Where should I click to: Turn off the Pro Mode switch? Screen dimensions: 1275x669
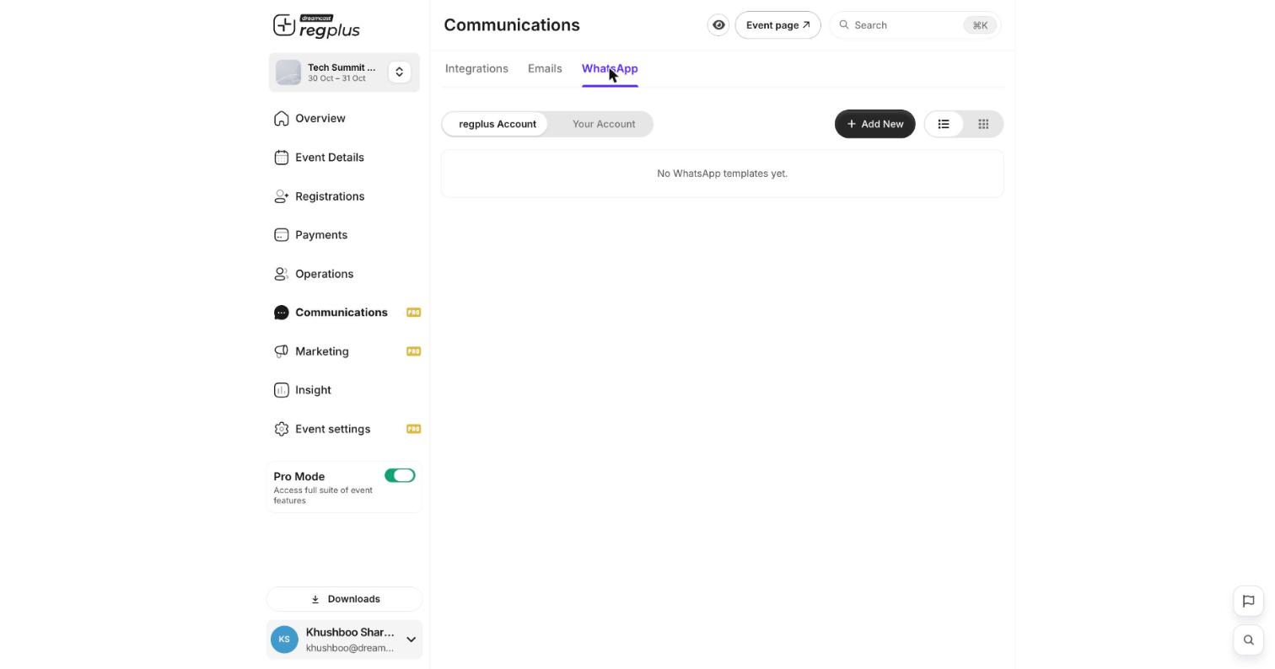(x=400, y=475)
